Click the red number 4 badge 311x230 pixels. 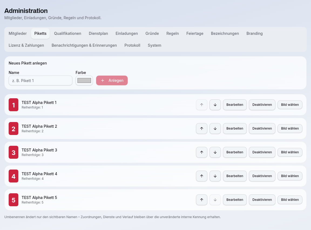tap(13, 176)
